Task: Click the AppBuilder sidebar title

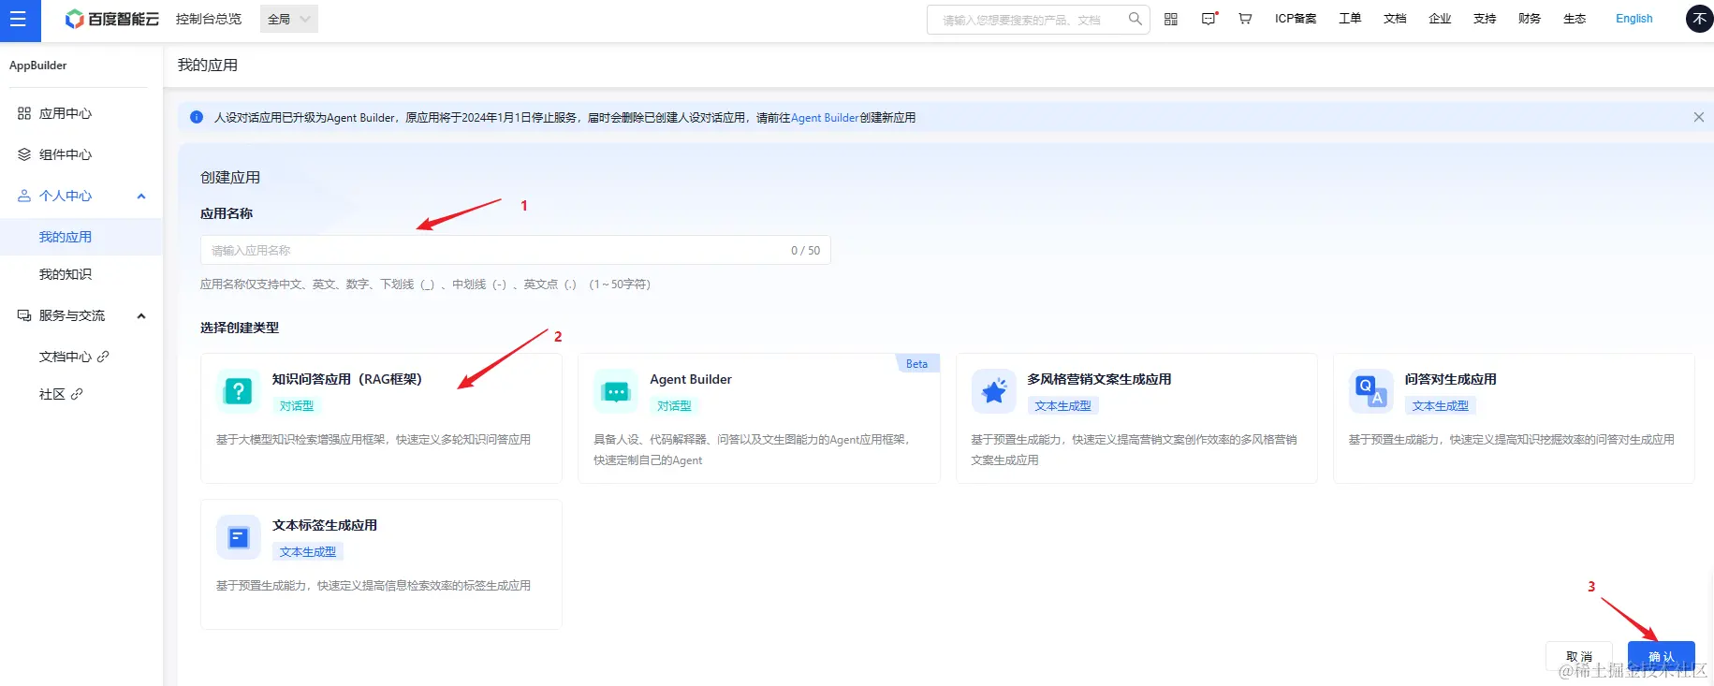Action: point(38,66)
